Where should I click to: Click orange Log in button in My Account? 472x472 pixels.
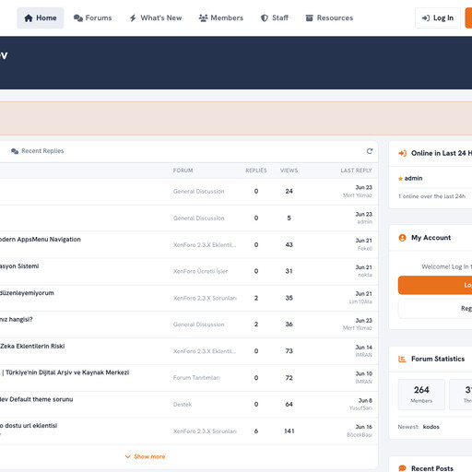click(435, 285)
